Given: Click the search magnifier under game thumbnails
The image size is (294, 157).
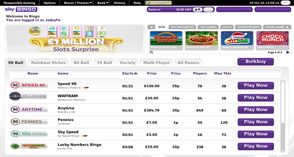Looking at the screenshot, I should (151, 52).
